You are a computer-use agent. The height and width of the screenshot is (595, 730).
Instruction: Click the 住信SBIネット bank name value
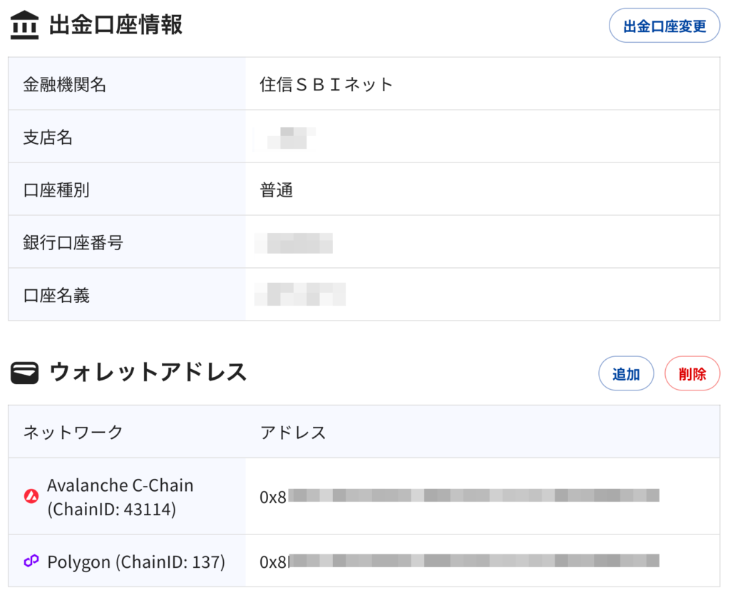click(x=327, y=85)
